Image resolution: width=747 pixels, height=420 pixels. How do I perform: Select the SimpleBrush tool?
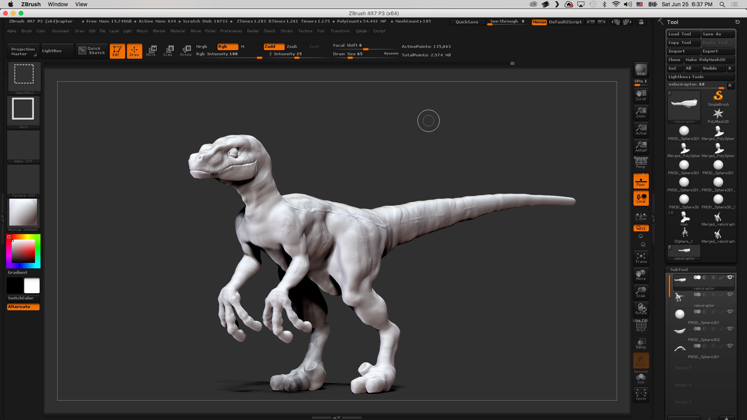click(718, 98)
